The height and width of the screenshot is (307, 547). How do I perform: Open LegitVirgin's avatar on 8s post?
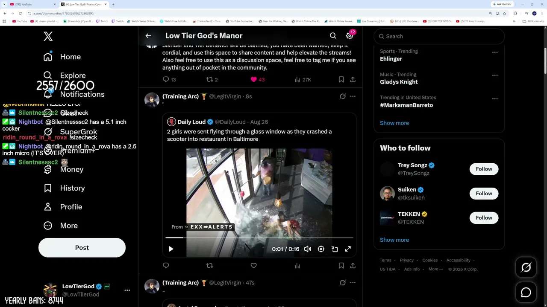coord(152,100)
